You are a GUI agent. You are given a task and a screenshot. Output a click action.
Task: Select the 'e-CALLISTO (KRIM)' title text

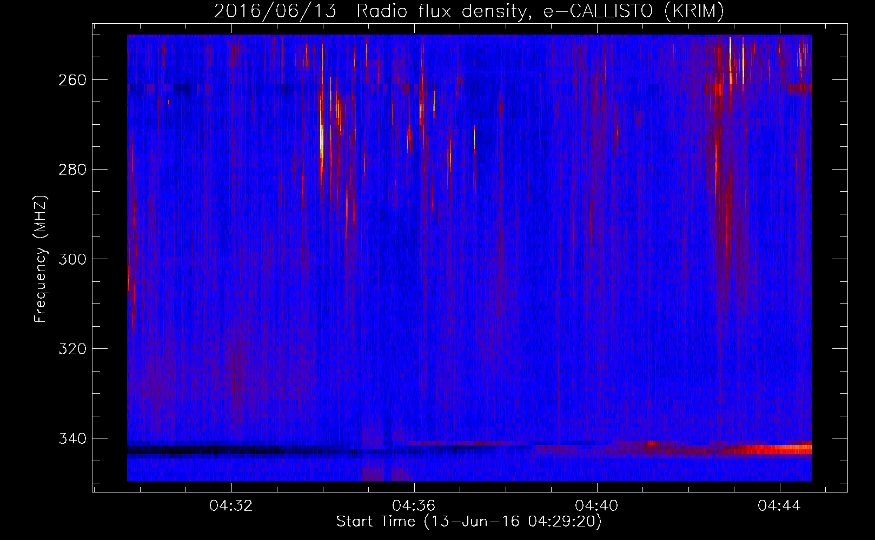pyautogui.click(x=633, y=11)
